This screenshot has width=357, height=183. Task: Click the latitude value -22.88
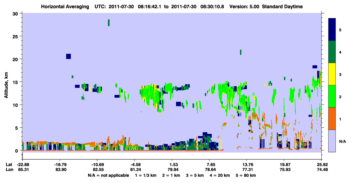tap(23, 165)
